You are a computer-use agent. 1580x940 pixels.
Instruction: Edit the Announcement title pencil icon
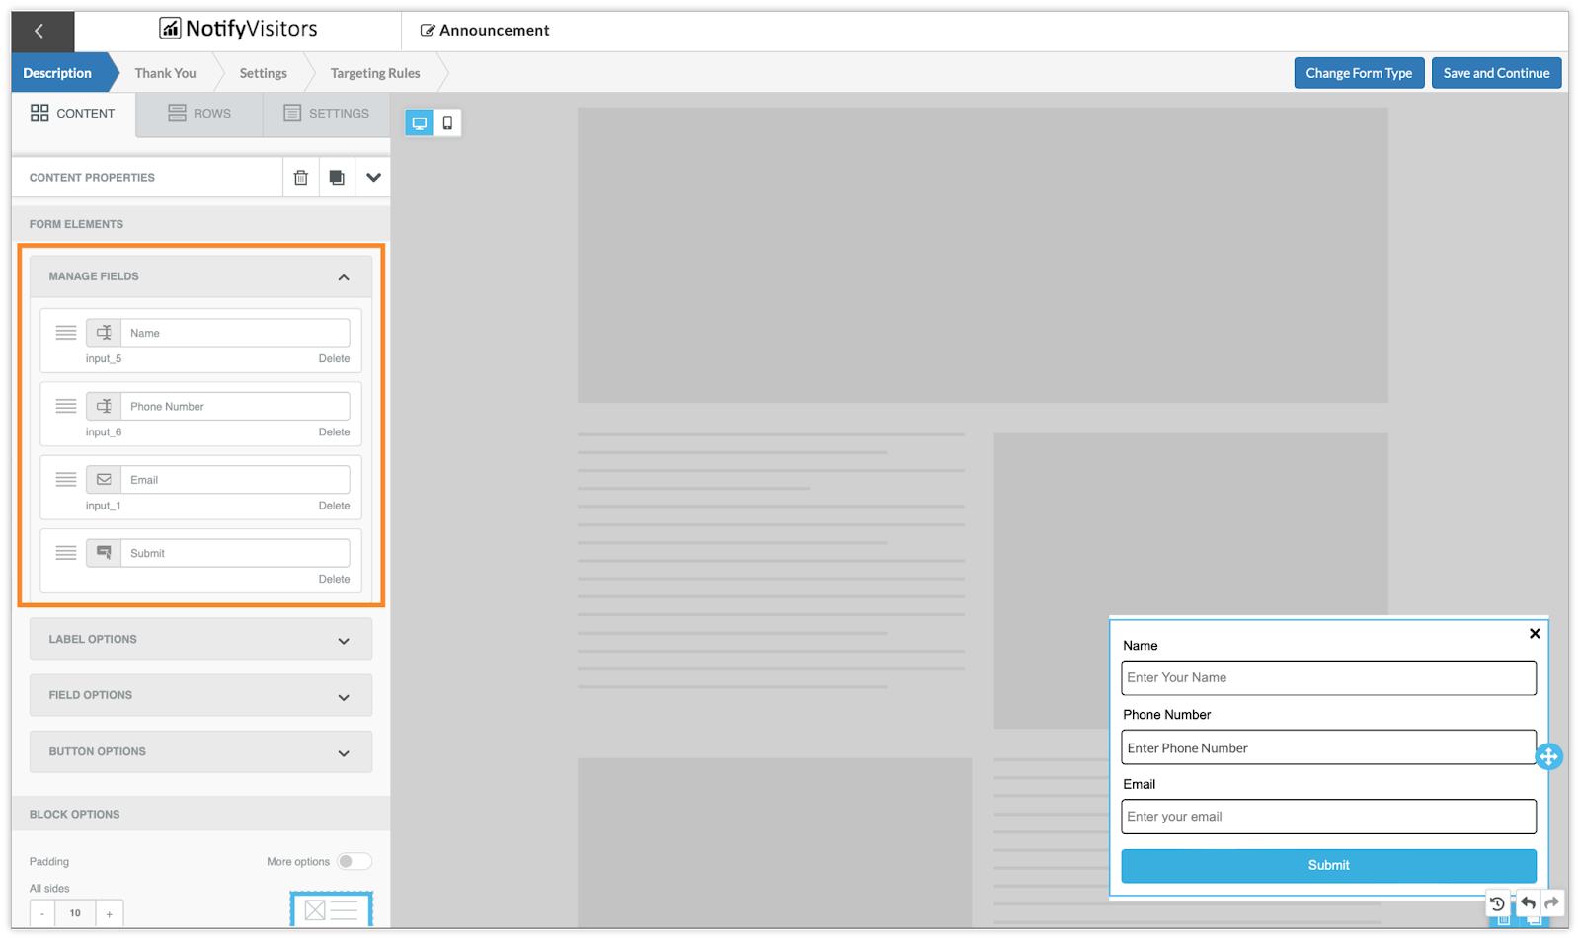click(x=428, y=31)
